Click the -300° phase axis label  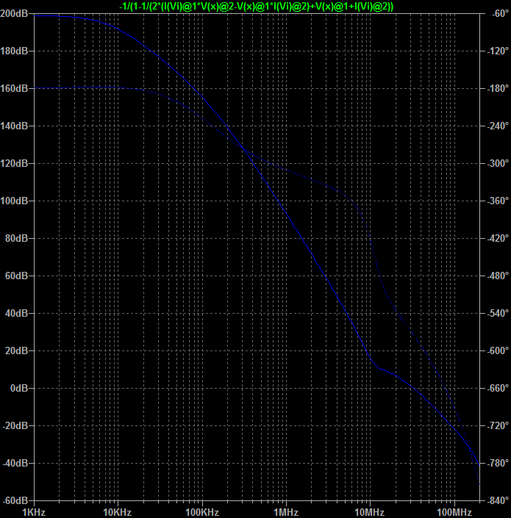click(x=498, y=164)
